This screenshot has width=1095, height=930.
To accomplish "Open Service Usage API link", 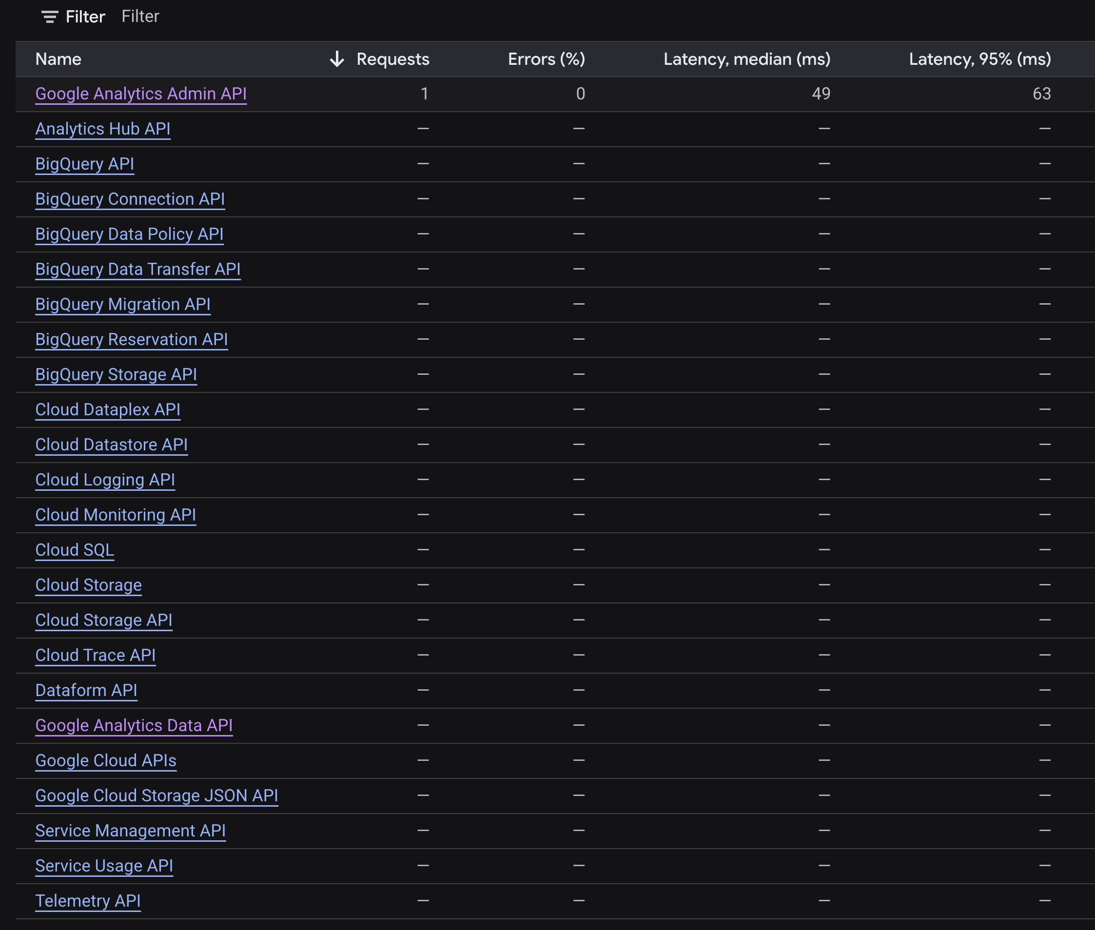I will (x=104, y=866).
